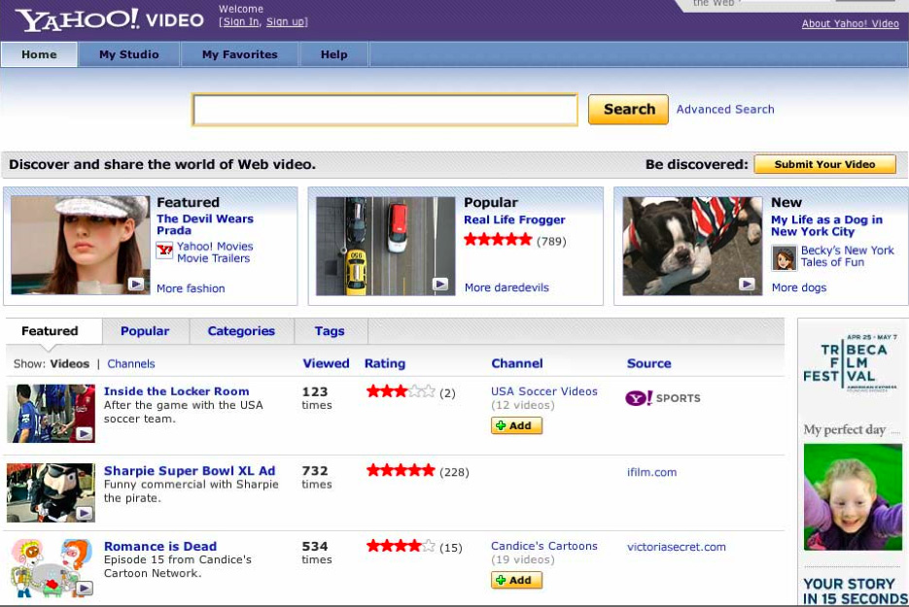Viewport: 909px width, 607px height.
Task: Open the victoriasecret.com source link
Action: coord(676,547)
